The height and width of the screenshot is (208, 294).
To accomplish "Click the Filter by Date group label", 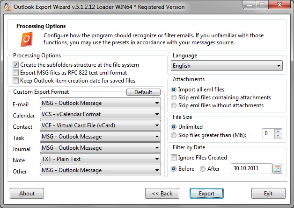I will coord(189,147).
